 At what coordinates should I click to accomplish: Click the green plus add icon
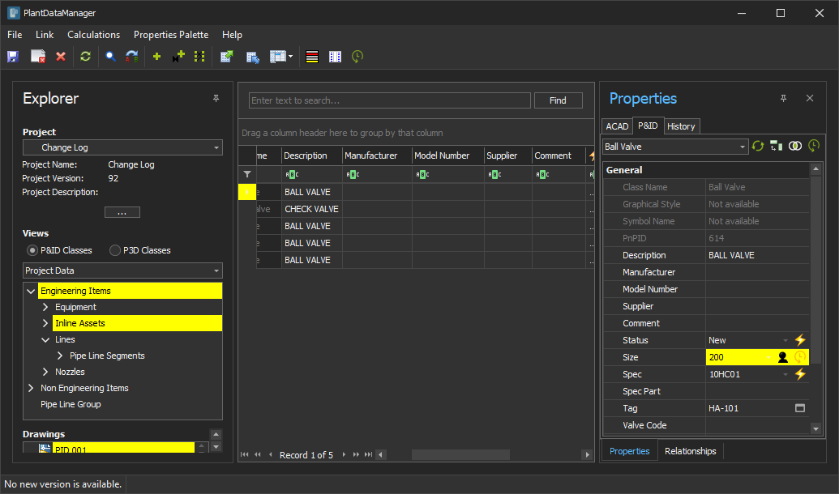pos(156,57)
